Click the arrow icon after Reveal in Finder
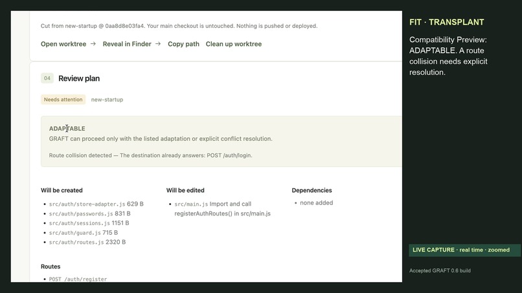 (158, 43)
